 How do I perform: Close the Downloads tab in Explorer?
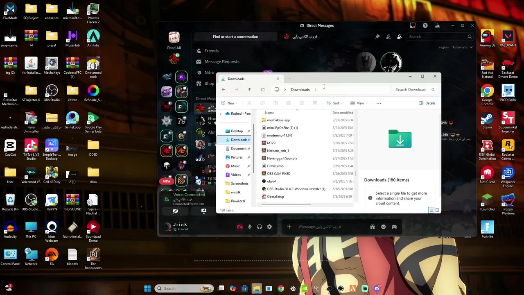(278, 79)
